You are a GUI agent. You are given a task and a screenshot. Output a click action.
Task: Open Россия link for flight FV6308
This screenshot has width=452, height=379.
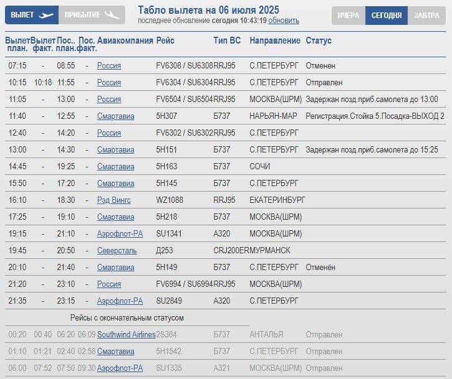tap(109, 65)
